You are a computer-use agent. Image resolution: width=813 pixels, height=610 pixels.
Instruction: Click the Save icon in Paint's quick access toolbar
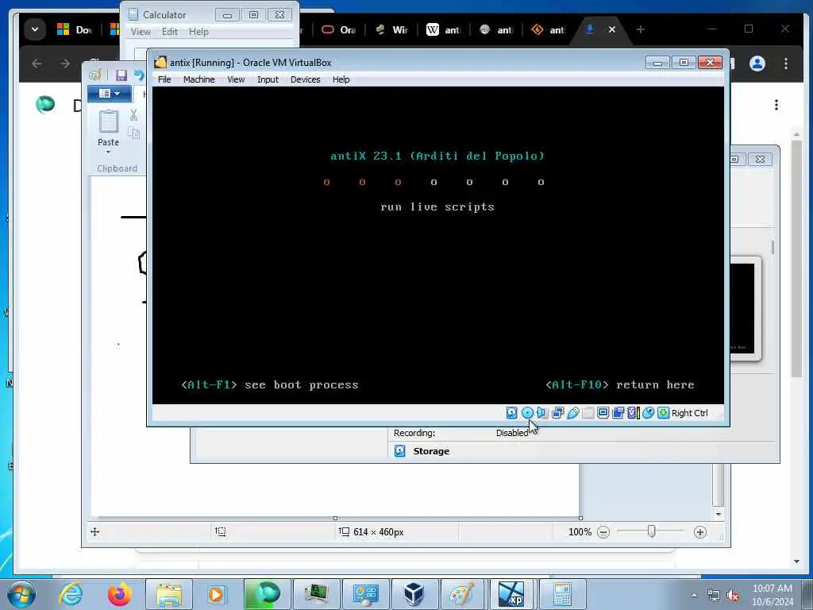(x=121, y=75)
